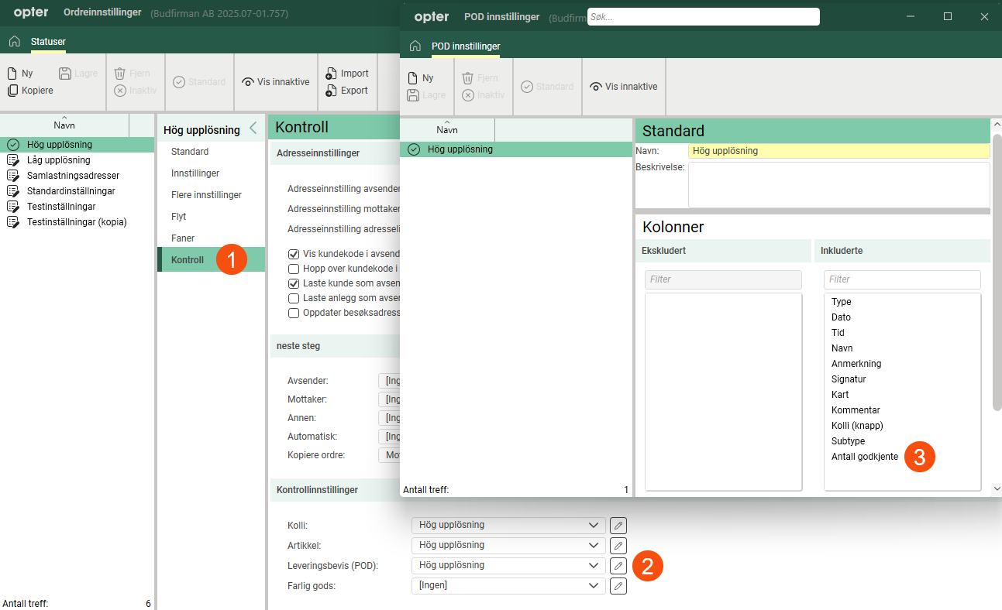Open the Leveringsbevis (POD) dropdown
The width and height of the screenshot is (1002, 610).
pos(594,566)
